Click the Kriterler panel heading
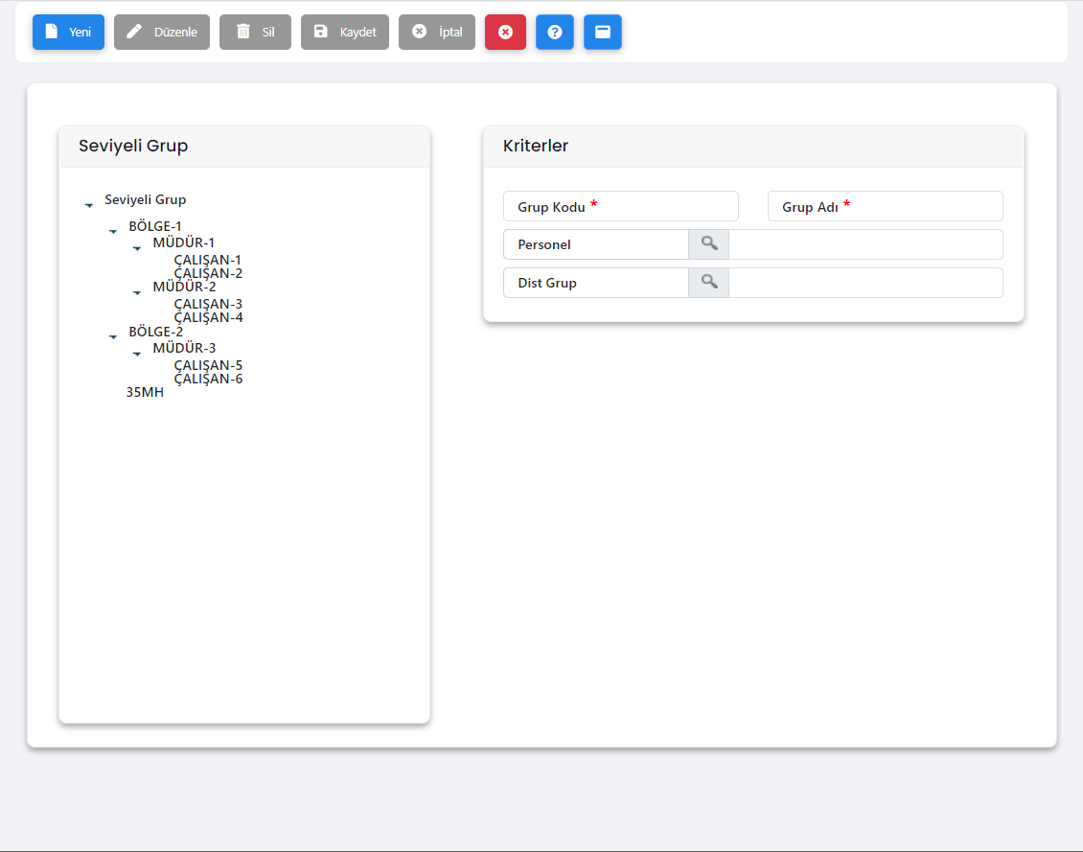 coord(536,146)
